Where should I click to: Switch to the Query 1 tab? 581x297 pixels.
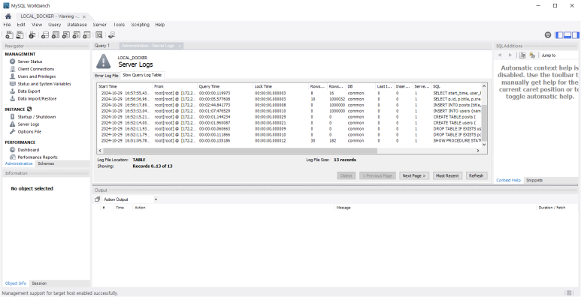click(x=102, y=46)
